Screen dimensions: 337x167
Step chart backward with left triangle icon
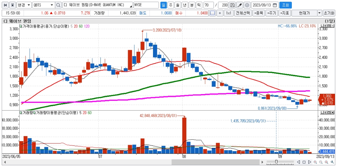click(298, 162)
